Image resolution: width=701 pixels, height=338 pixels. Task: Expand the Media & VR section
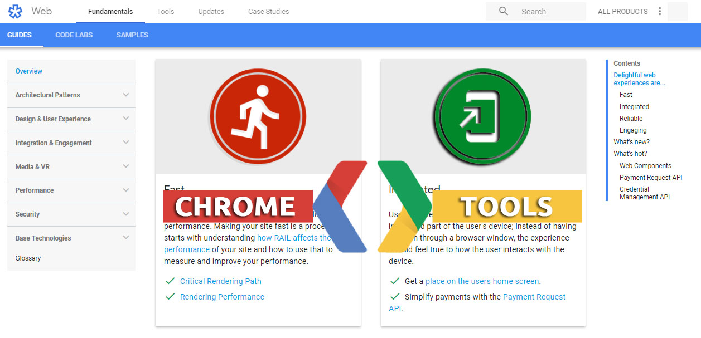[x=71, y=167]
